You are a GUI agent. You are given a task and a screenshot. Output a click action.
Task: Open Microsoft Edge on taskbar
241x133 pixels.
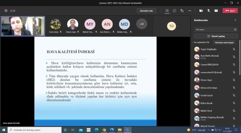(x=96, y=130)
